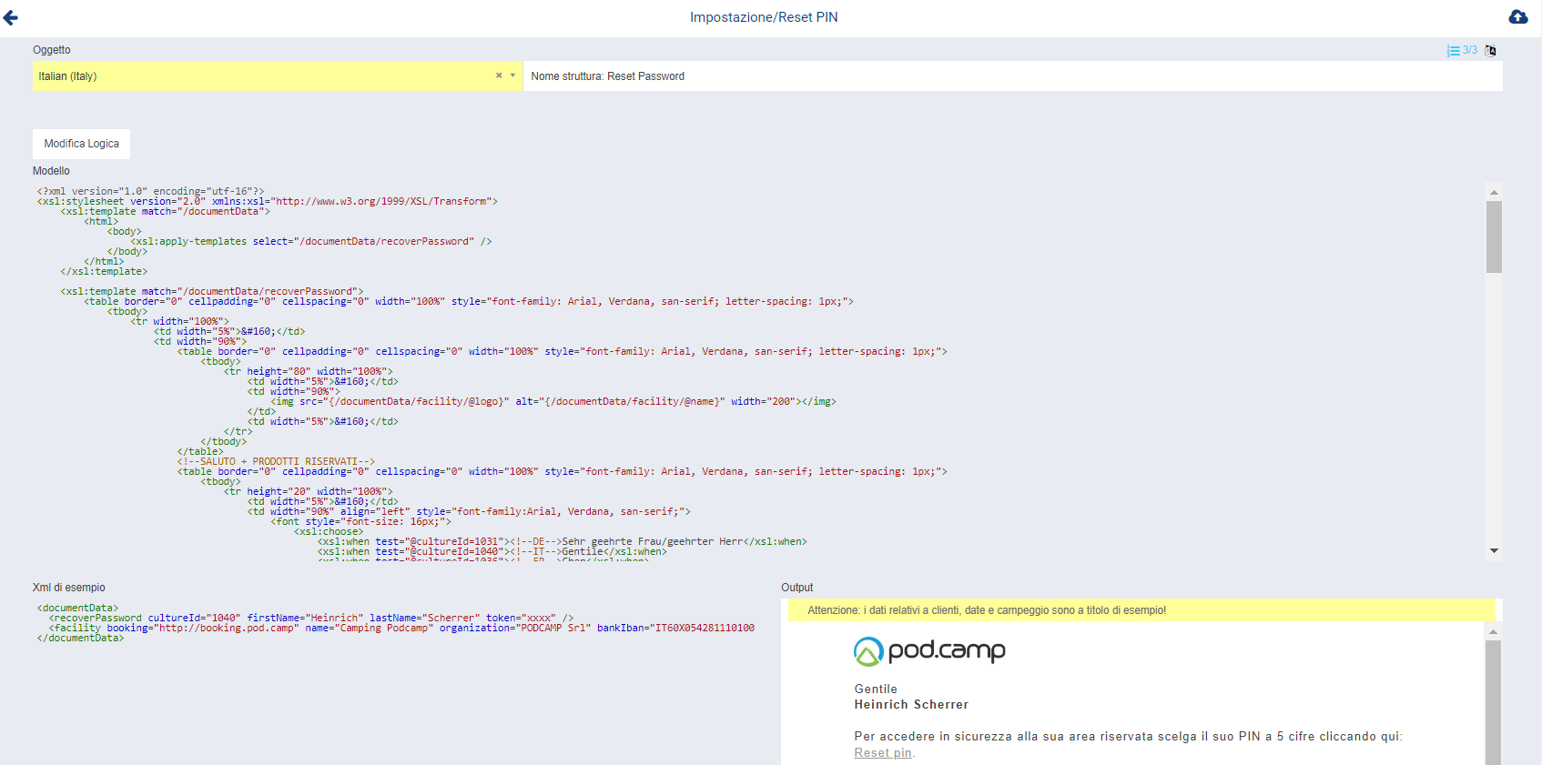Click the Nome struttura Reset Password field
Screen dimensions: 1542x765
1010,76
